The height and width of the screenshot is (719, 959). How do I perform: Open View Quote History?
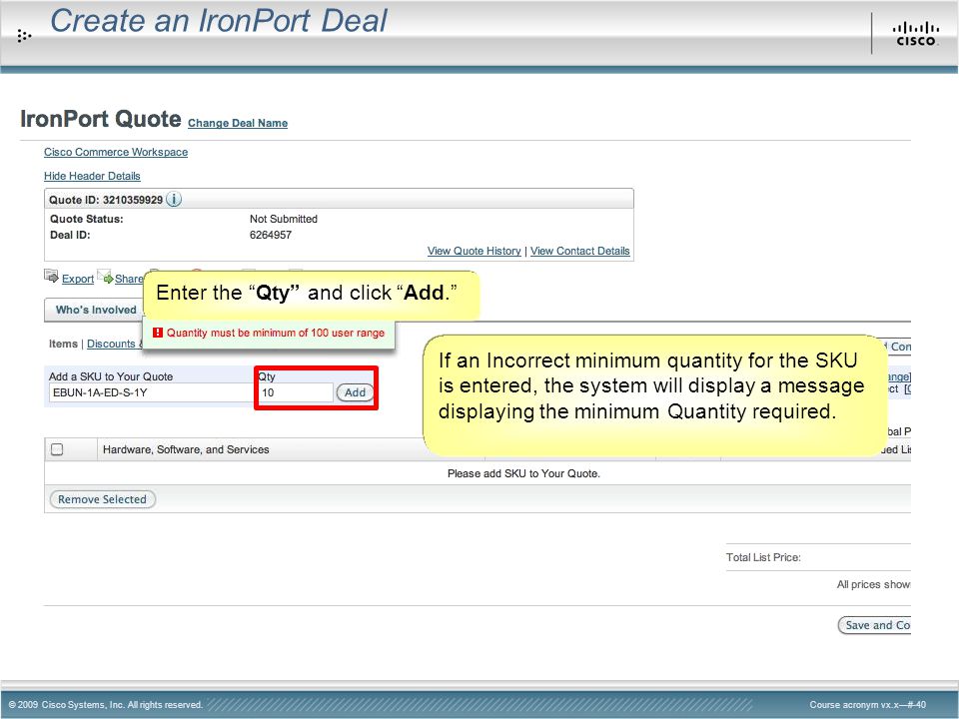pos(474,251)
